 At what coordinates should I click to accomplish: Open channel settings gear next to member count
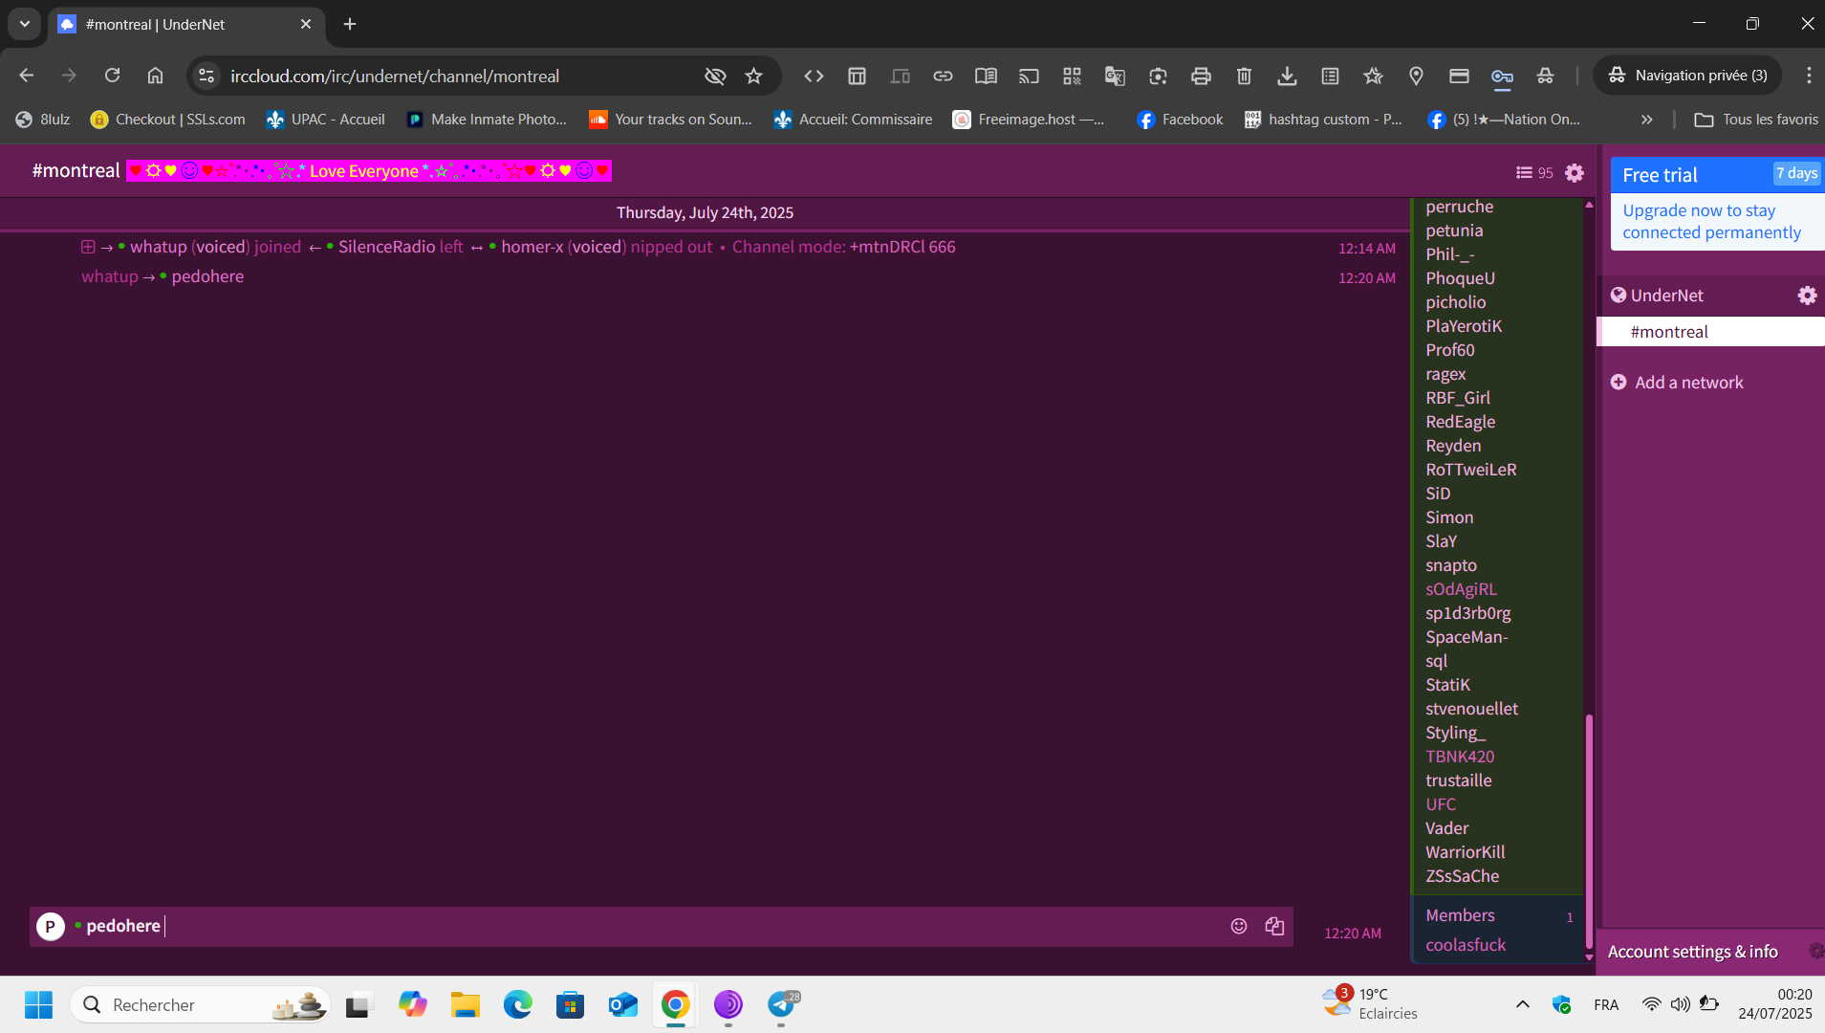[1575, 172]
